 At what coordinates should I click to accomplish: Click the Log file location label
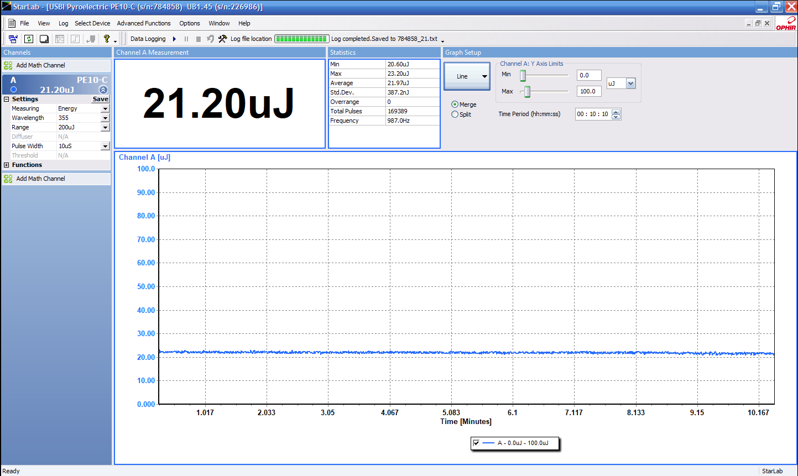(x=251, y=39)
